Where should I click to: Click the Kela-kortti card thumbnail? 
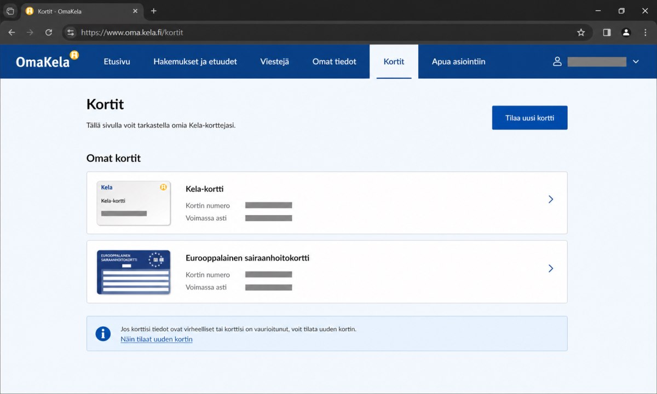click(x=134, y=203)
